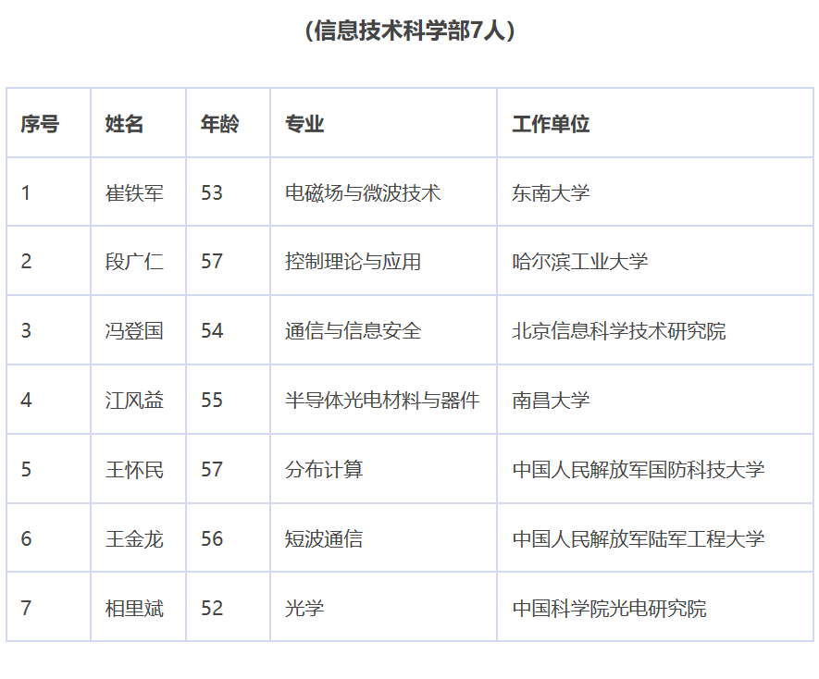The width and height of the screenshot is (819, 679).
Task: Click the workplace 北京信息科学技术研究院
Action: tap(619, 330)
